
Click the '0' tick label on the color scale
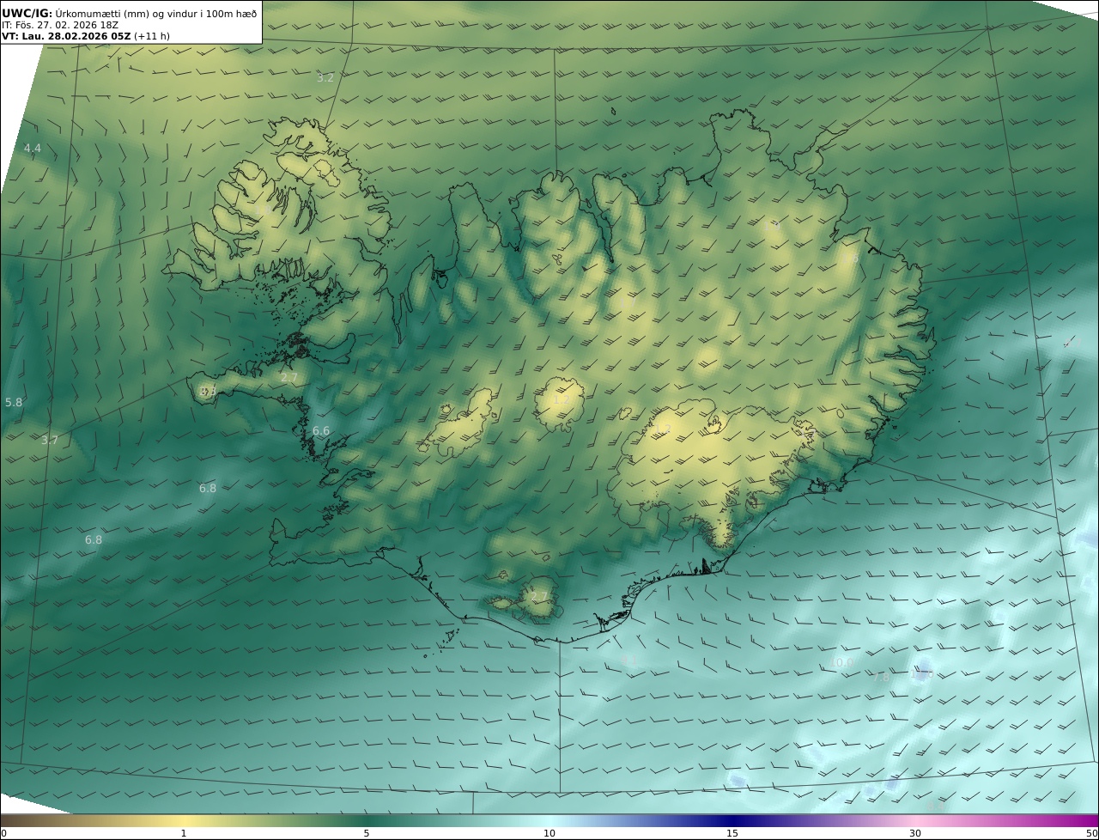click(3, 833)
